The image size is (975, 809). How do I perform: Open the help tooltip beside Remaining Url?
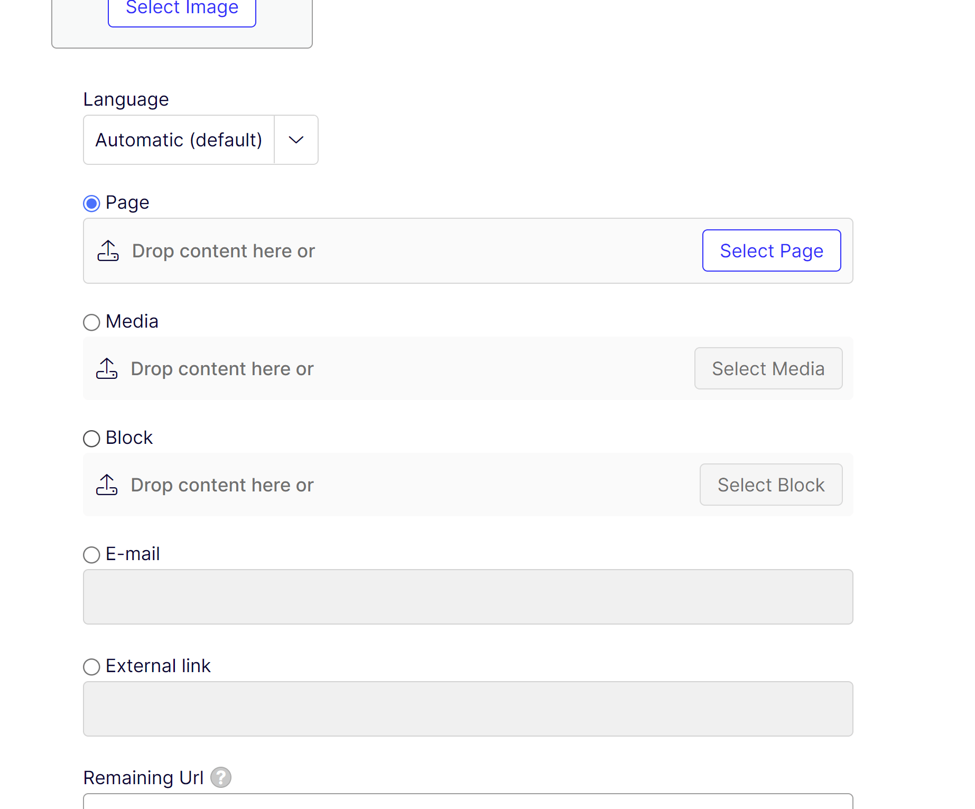221,777
